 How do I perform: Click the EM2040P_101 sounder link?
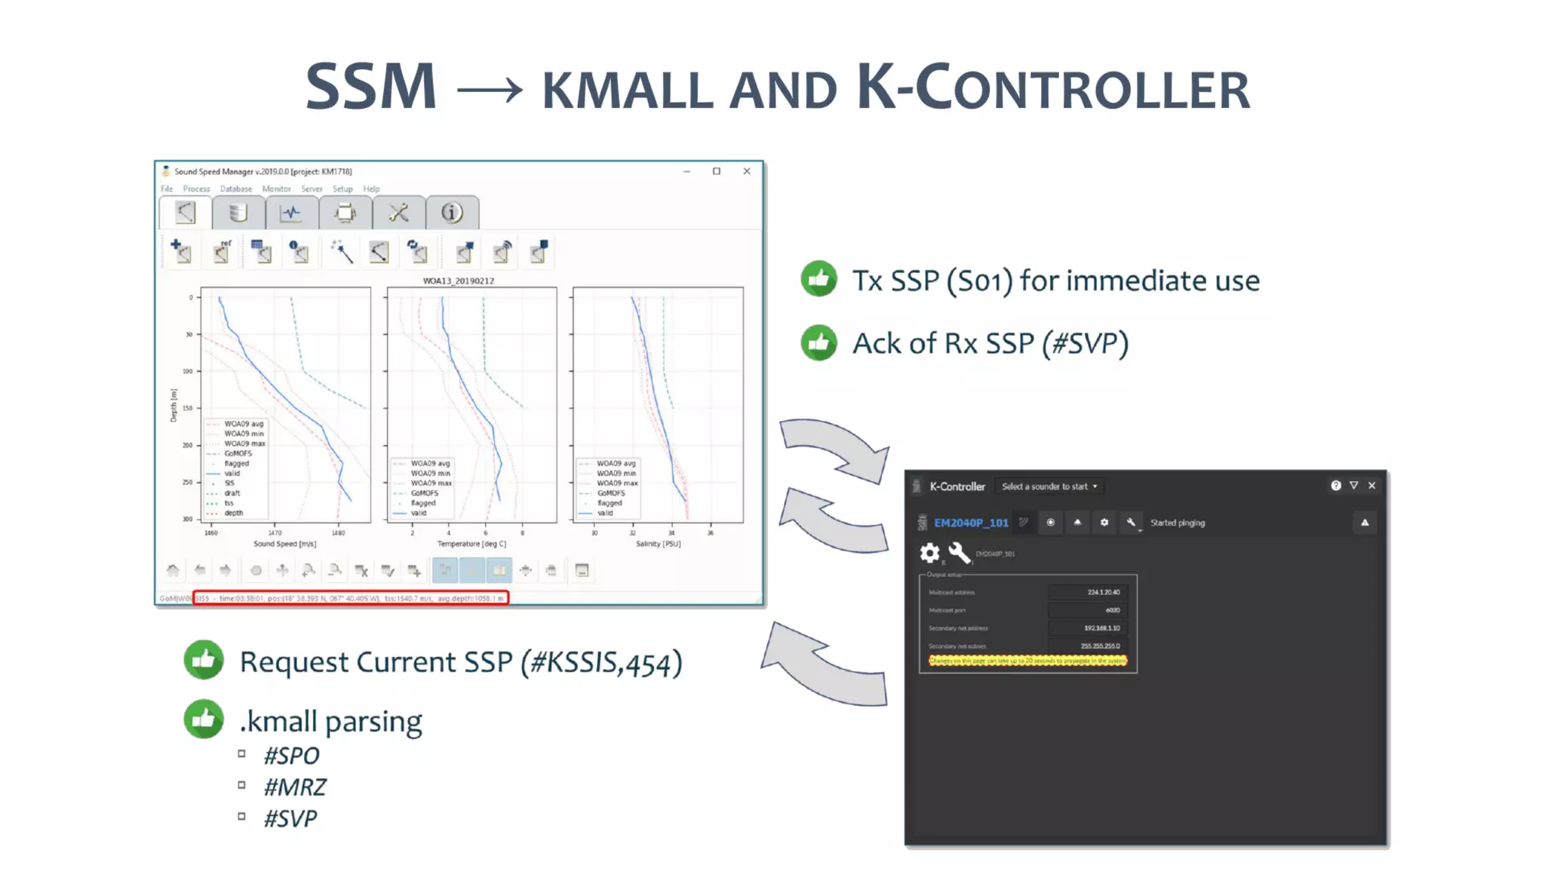pyautogui.click(x=971, y=522)
